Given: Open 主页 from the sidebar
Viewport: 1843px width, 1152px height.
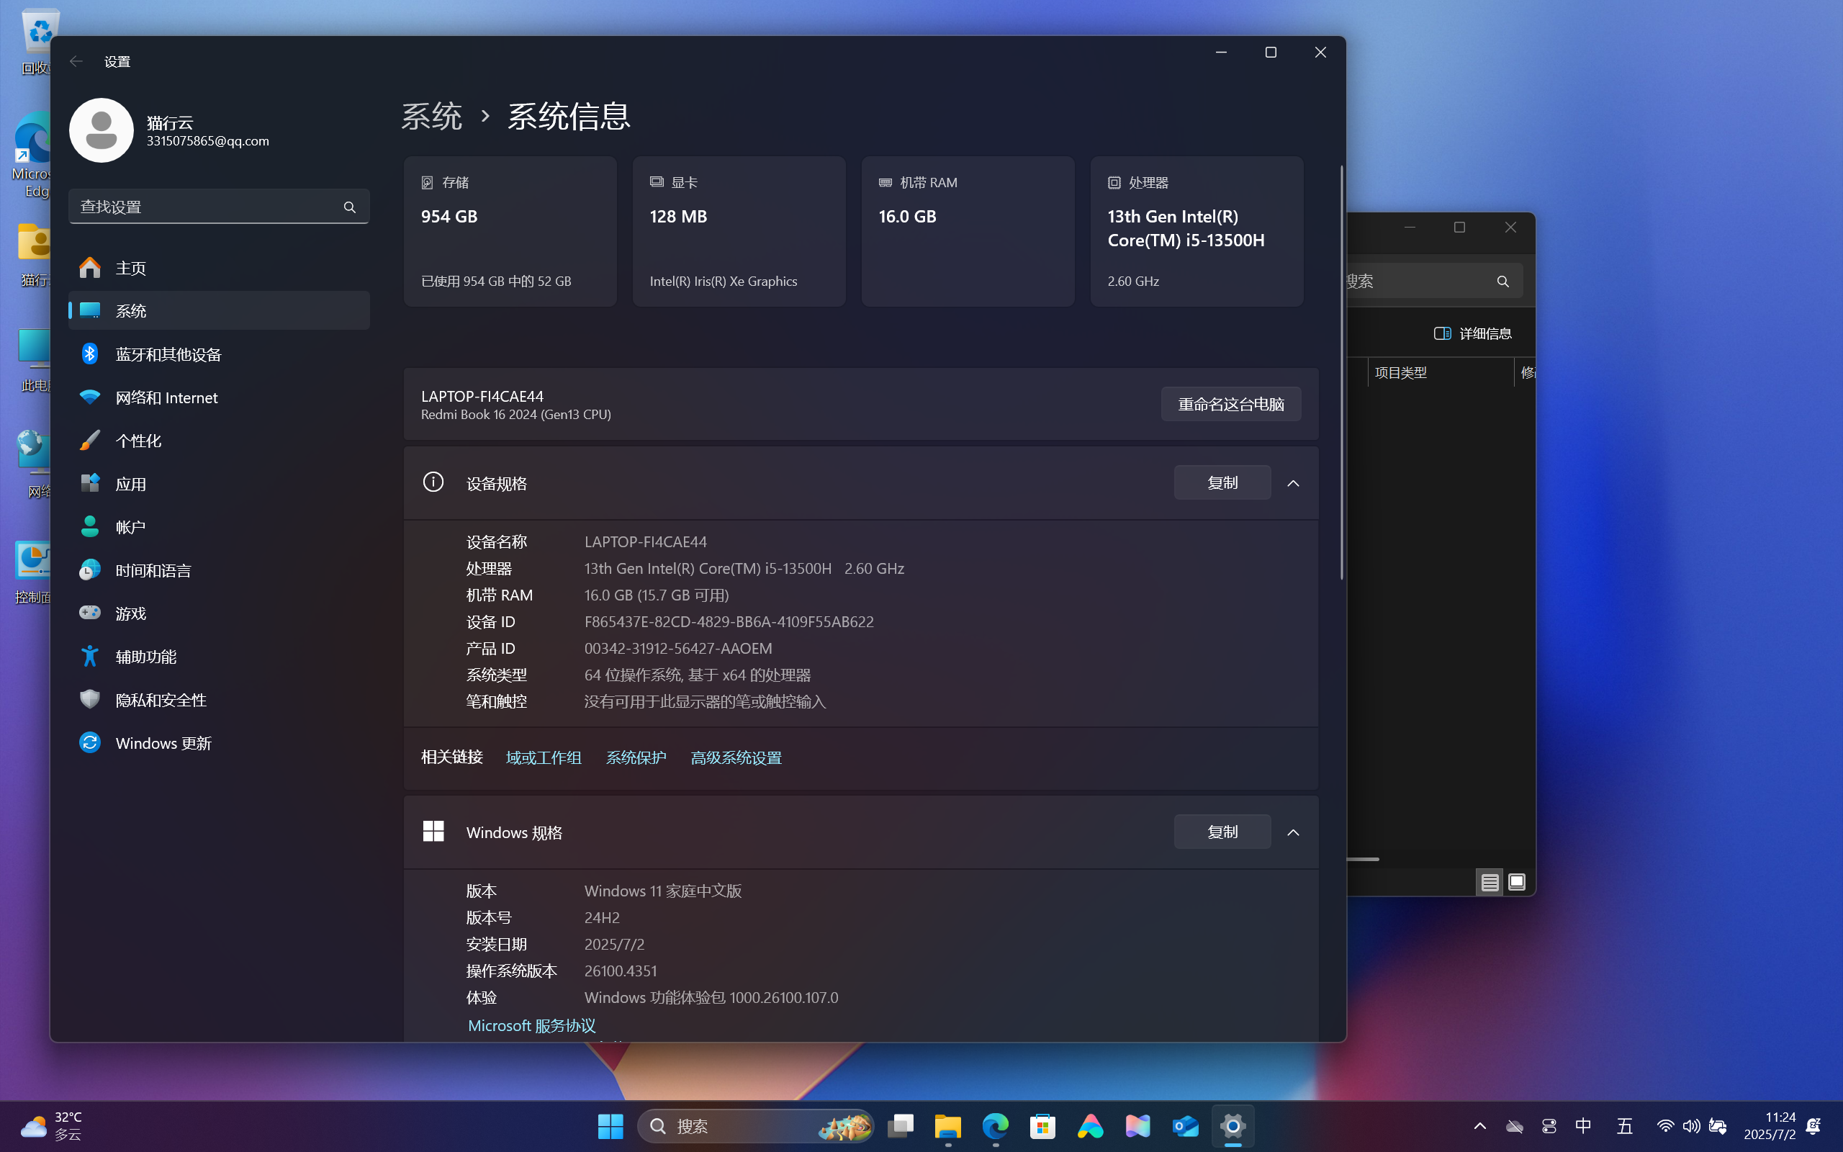Looking at the screenshot, I should point(220,268).
